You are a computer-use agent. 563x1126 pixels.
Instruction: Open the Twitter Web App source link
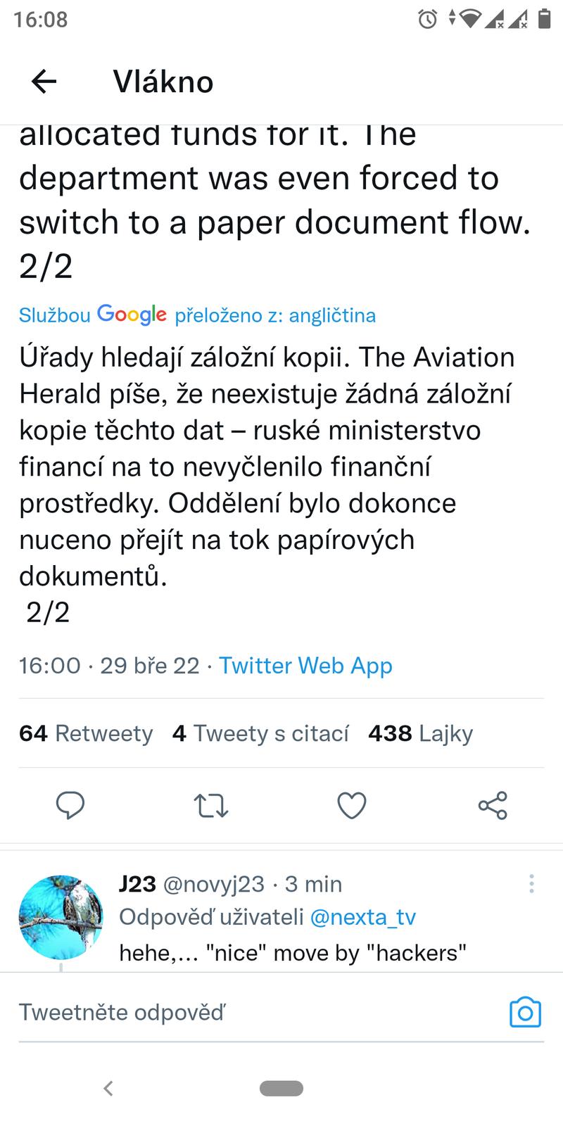click(x=305, y=665)
